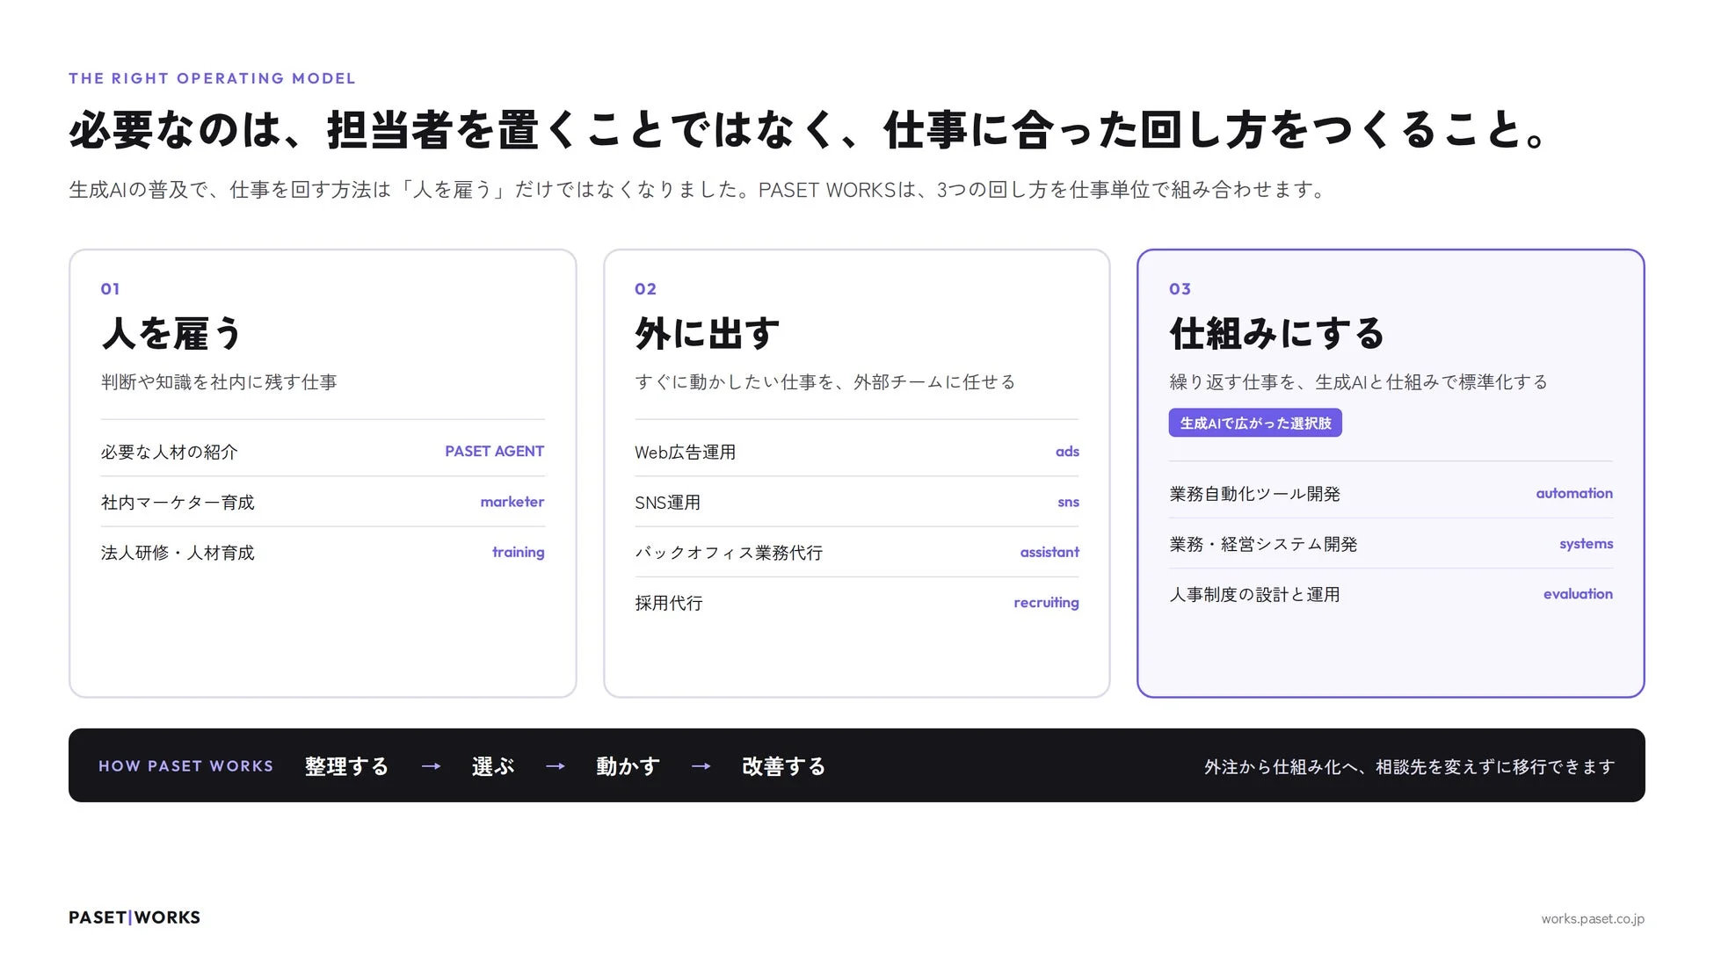Click the 03 card number
The height and width of the screenshot is (964, 1714).
[x=1180, y=289]
